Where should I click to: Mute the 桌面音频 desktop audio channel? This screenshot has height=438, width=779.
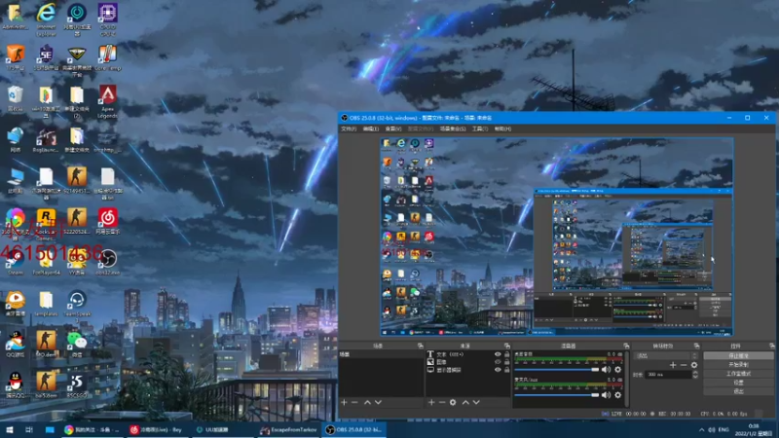click(x=606, y=370)
